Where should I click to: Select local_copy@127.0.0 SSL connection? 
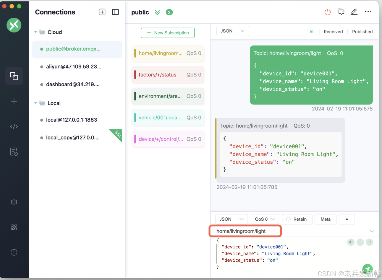click(x=77, y=138)
